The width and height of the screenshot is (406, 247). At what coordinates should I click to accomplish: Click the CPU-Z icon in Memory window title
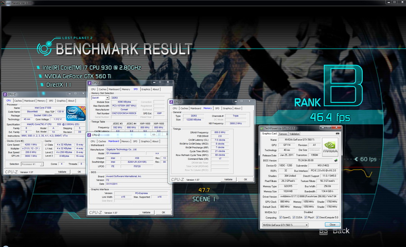171,102
